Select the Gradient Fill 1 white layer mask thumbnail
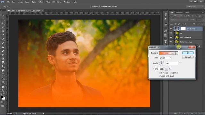The height and width of the screenshot is (115, 205). pyautogui.click(x=183, y=29)
